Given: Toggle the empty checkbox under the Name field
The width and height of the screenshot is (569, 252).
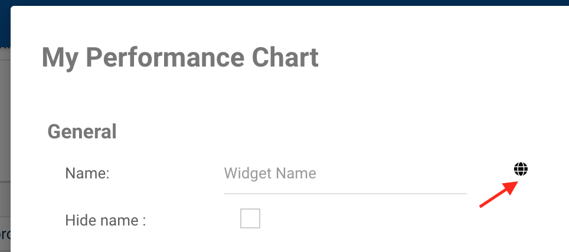Looking at the screenshot, I should [x=250, y=218].
